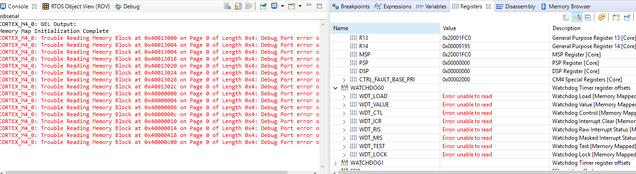Click the Display Selected Console monitor icon
Viewport: 636px width, 174px height.
click(x=274, y=6)
